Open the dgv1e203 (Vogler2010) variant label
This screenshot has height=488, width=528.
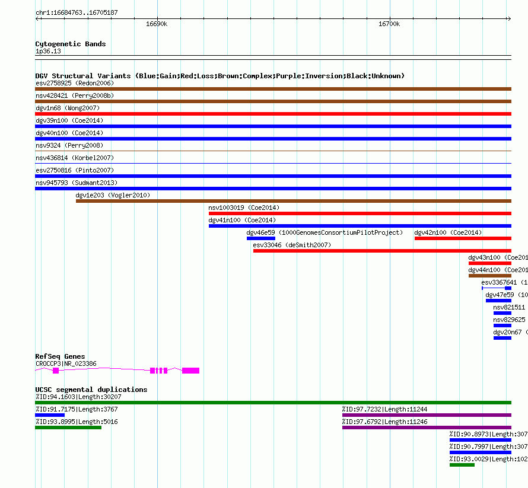pyautogui.click(x=113, y=195)
